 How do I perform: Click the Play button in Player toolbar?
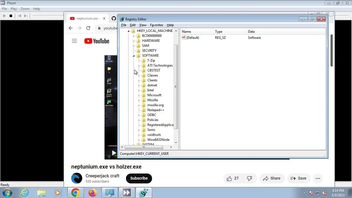tap(4, 16)
